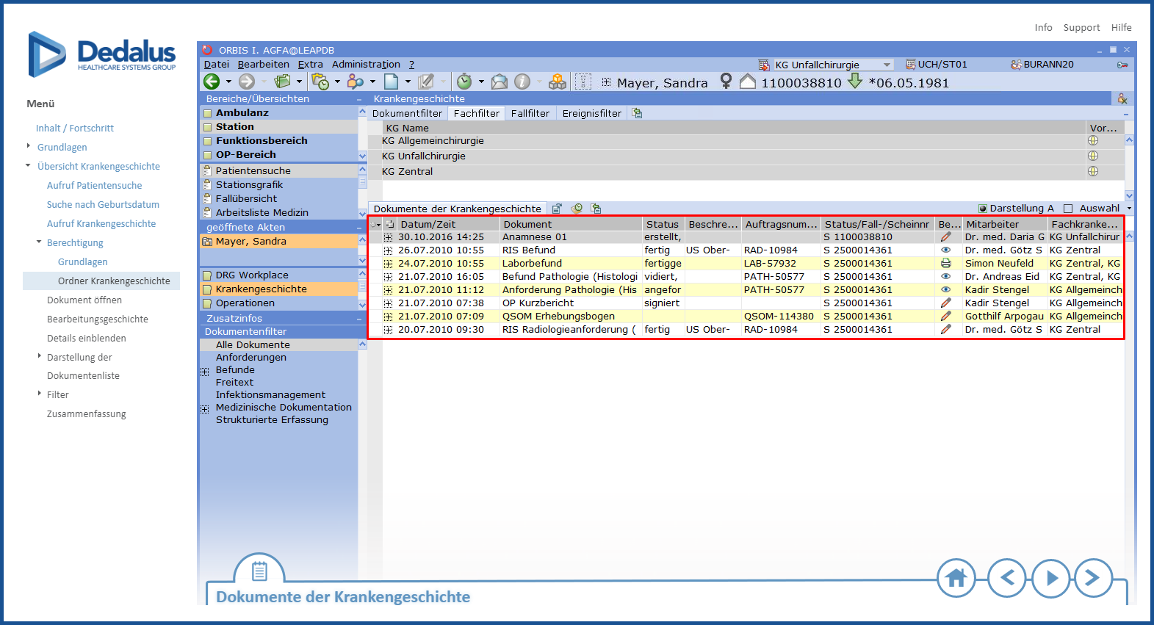The image size is (1154, 625).
Task: Click the play button in bottom navigation
Action: [x=1050, y=578]
